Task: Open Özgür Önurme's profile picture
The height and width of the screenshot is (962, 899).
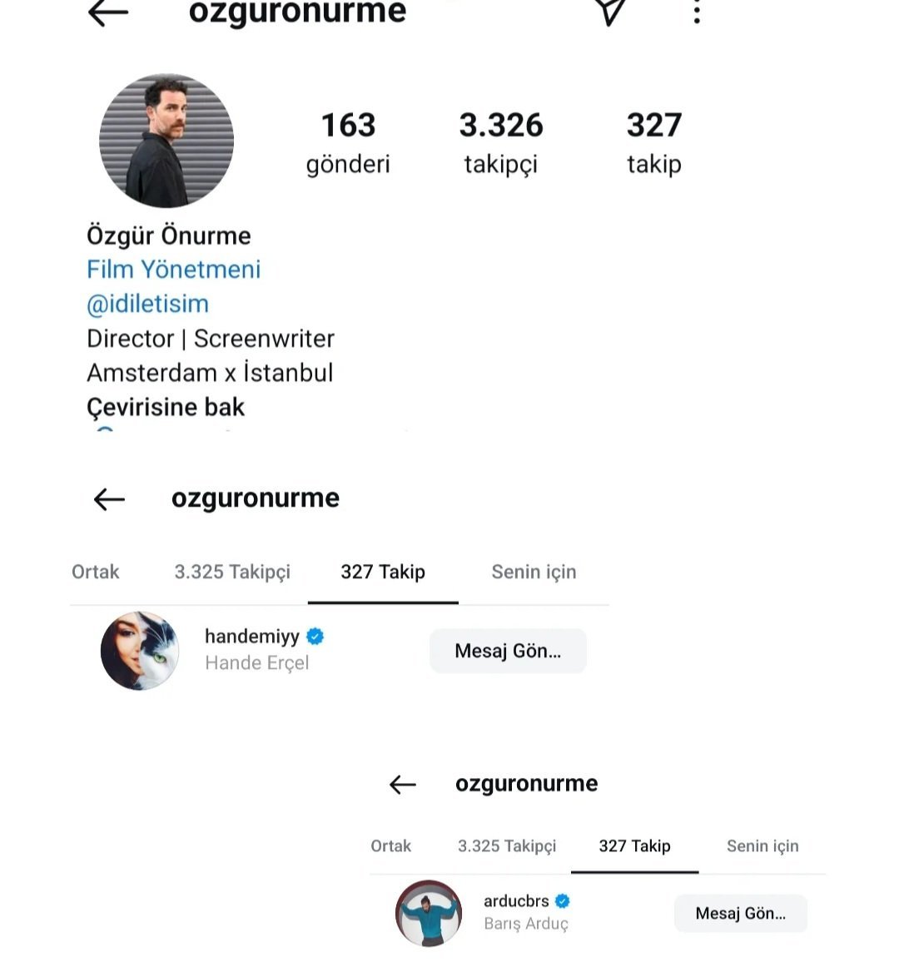Action: (166, 141)
